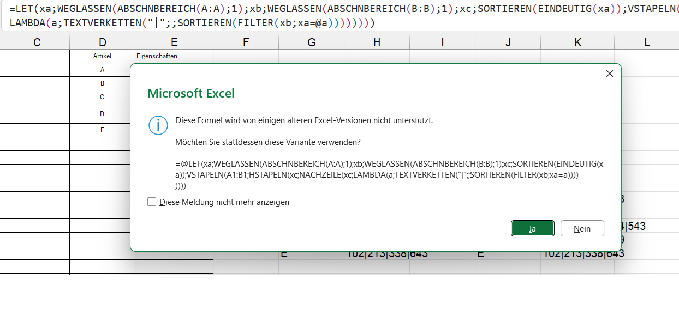Click the blue information icon in dialog
Image resolution: width=679 pixels, height=334 pixels.
158,125
